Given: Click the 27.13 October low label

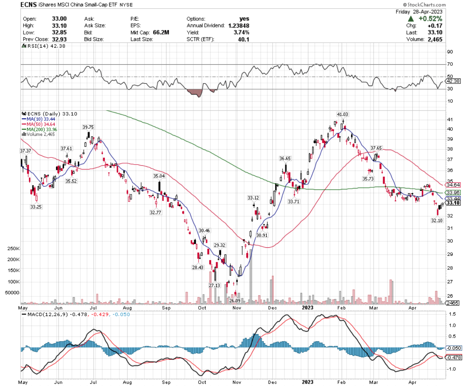Looking at the screenshot, I should point(215,285).
